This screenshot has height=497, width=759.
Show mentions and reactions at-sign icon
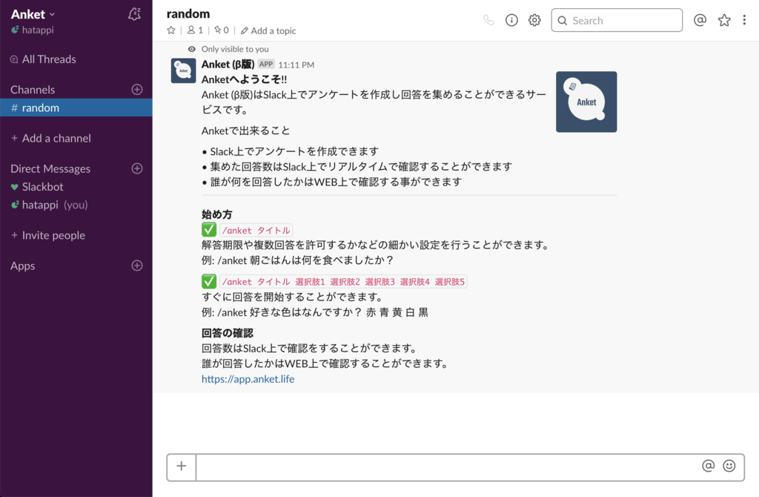click(x=700, y=20)
